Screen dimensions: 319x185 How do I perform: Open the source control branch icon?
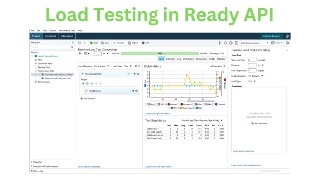220,43
